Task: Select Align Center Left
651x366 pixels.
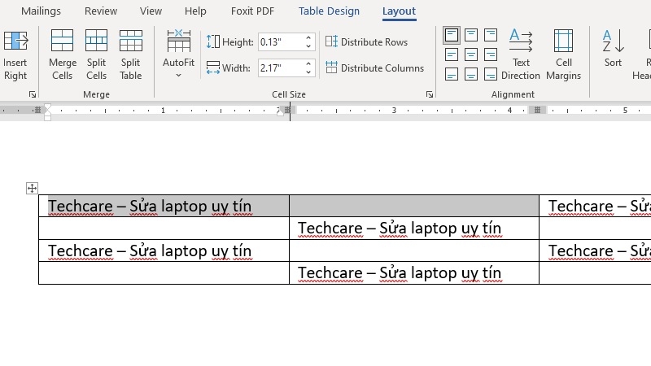Action: pos(452,54)
